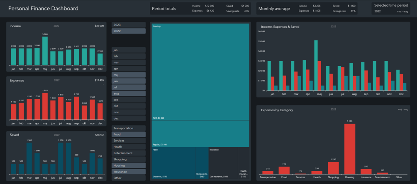
Task: Select the Rent $4 000 treemap block
Action: [200, 72]
